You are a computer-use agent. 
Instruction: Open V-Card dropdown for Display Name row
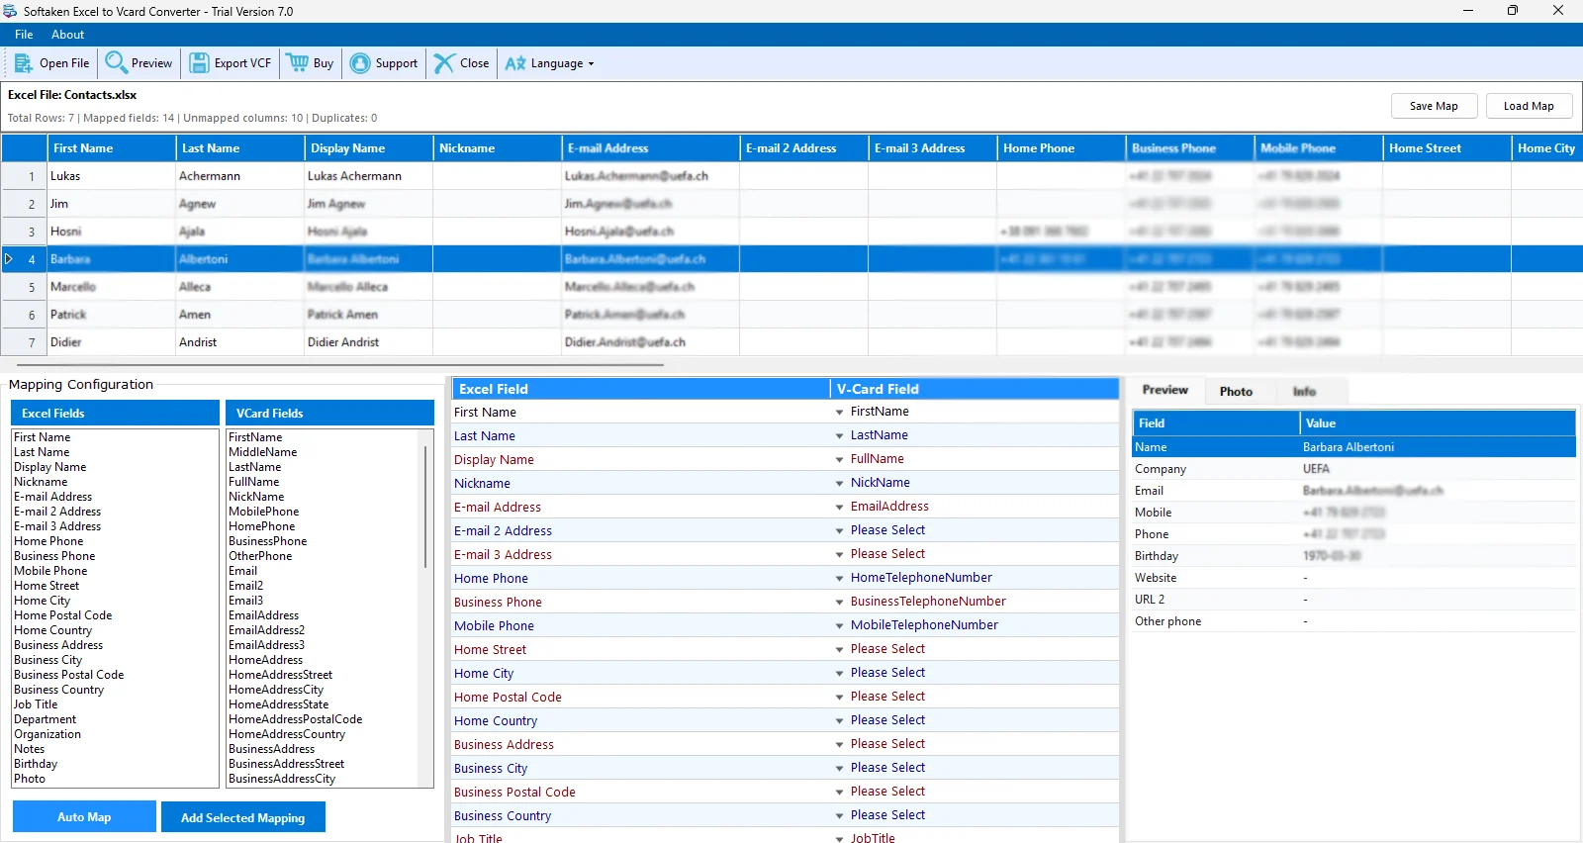coord(839,460)
